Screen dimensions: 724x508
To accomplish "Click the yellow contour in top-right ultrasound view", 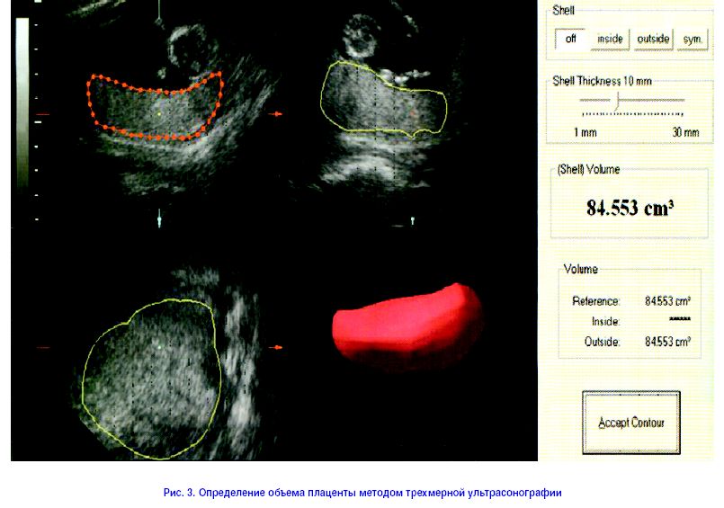I will point(326,90).
